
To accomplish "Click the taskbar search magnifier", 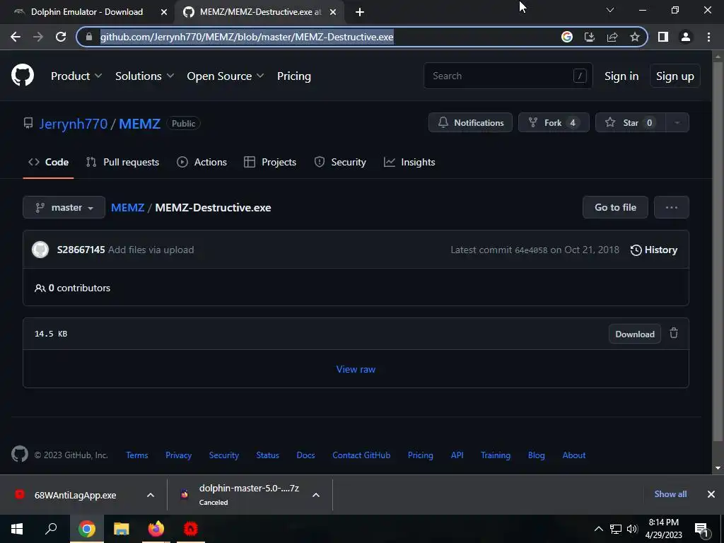I will coord(51,529).
